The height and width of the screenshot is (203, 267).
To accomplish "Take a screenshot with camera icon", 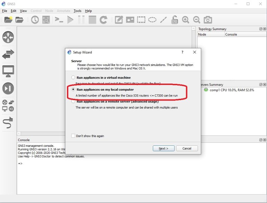I will pyautogui.click(x=208, y=20).
